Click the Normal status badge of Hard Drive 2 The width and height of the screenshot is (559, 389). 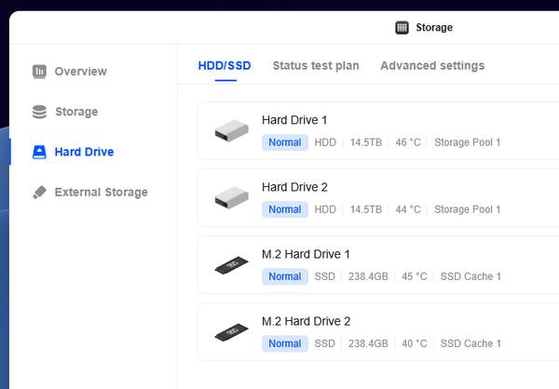click(x=285, y=209)
